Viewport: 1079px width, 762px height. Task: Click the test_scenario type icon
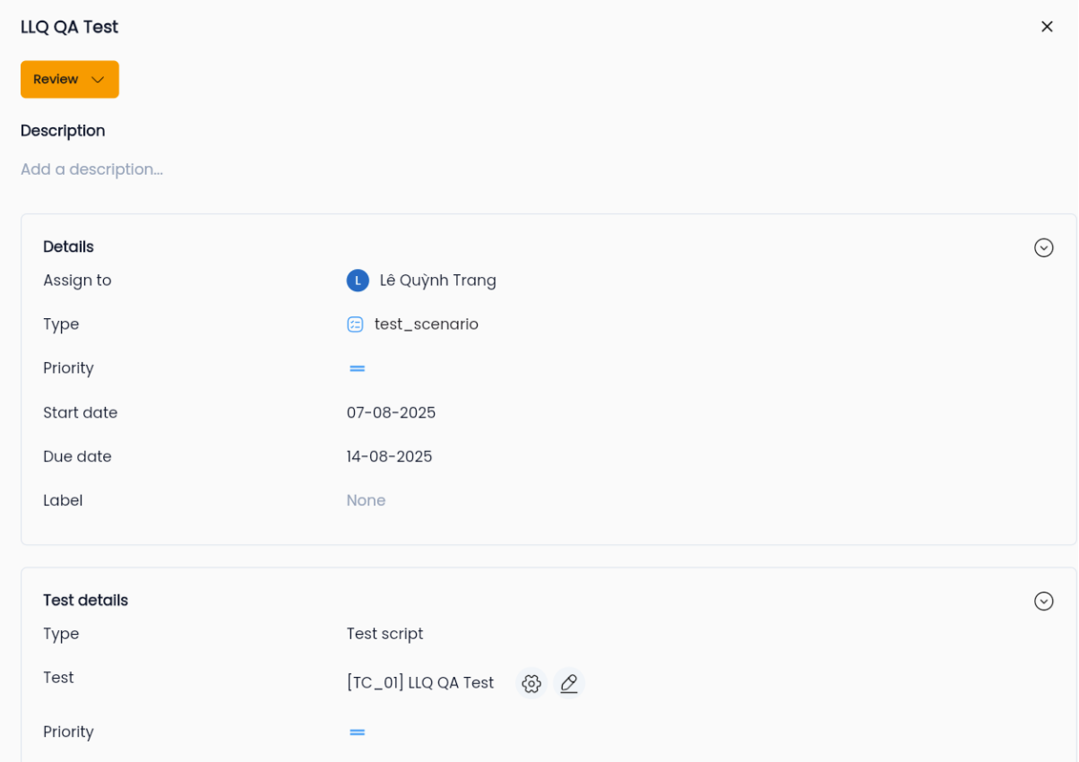(355, 325)
